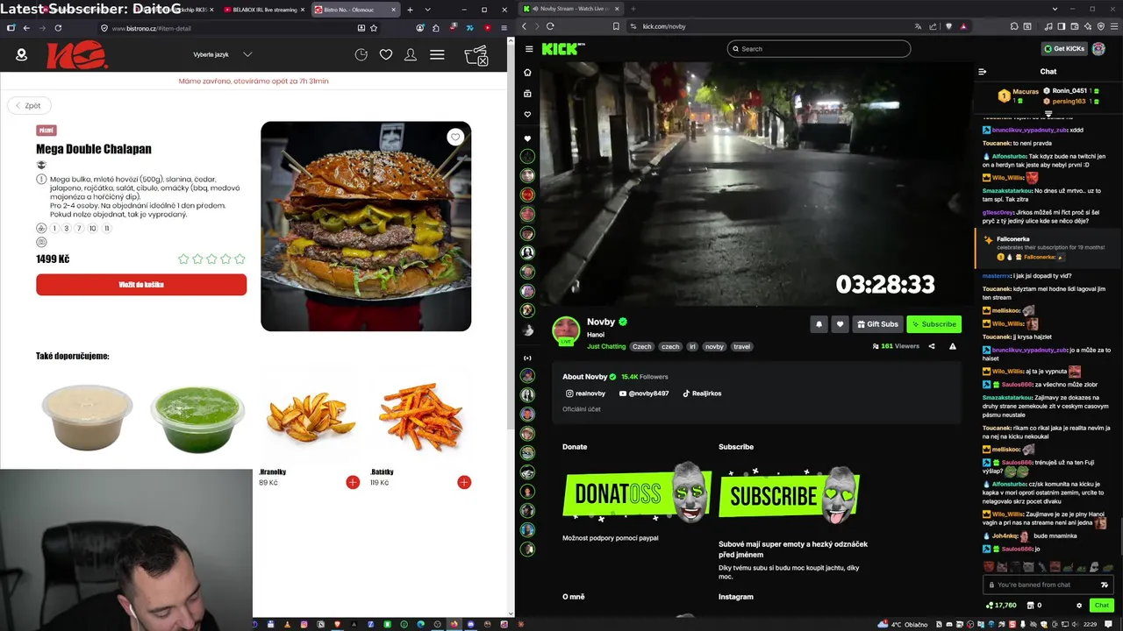Open a new tab in the left browser
Screen dimensions: 1123x631
410,10
